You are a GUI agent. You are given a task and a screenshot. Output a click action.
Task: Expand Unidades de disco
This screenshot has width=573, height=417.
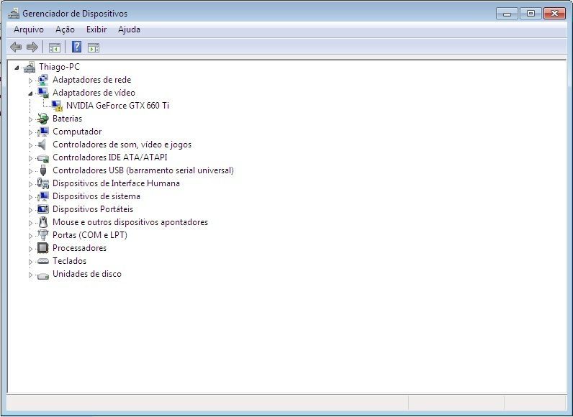(x=30, y=275)
